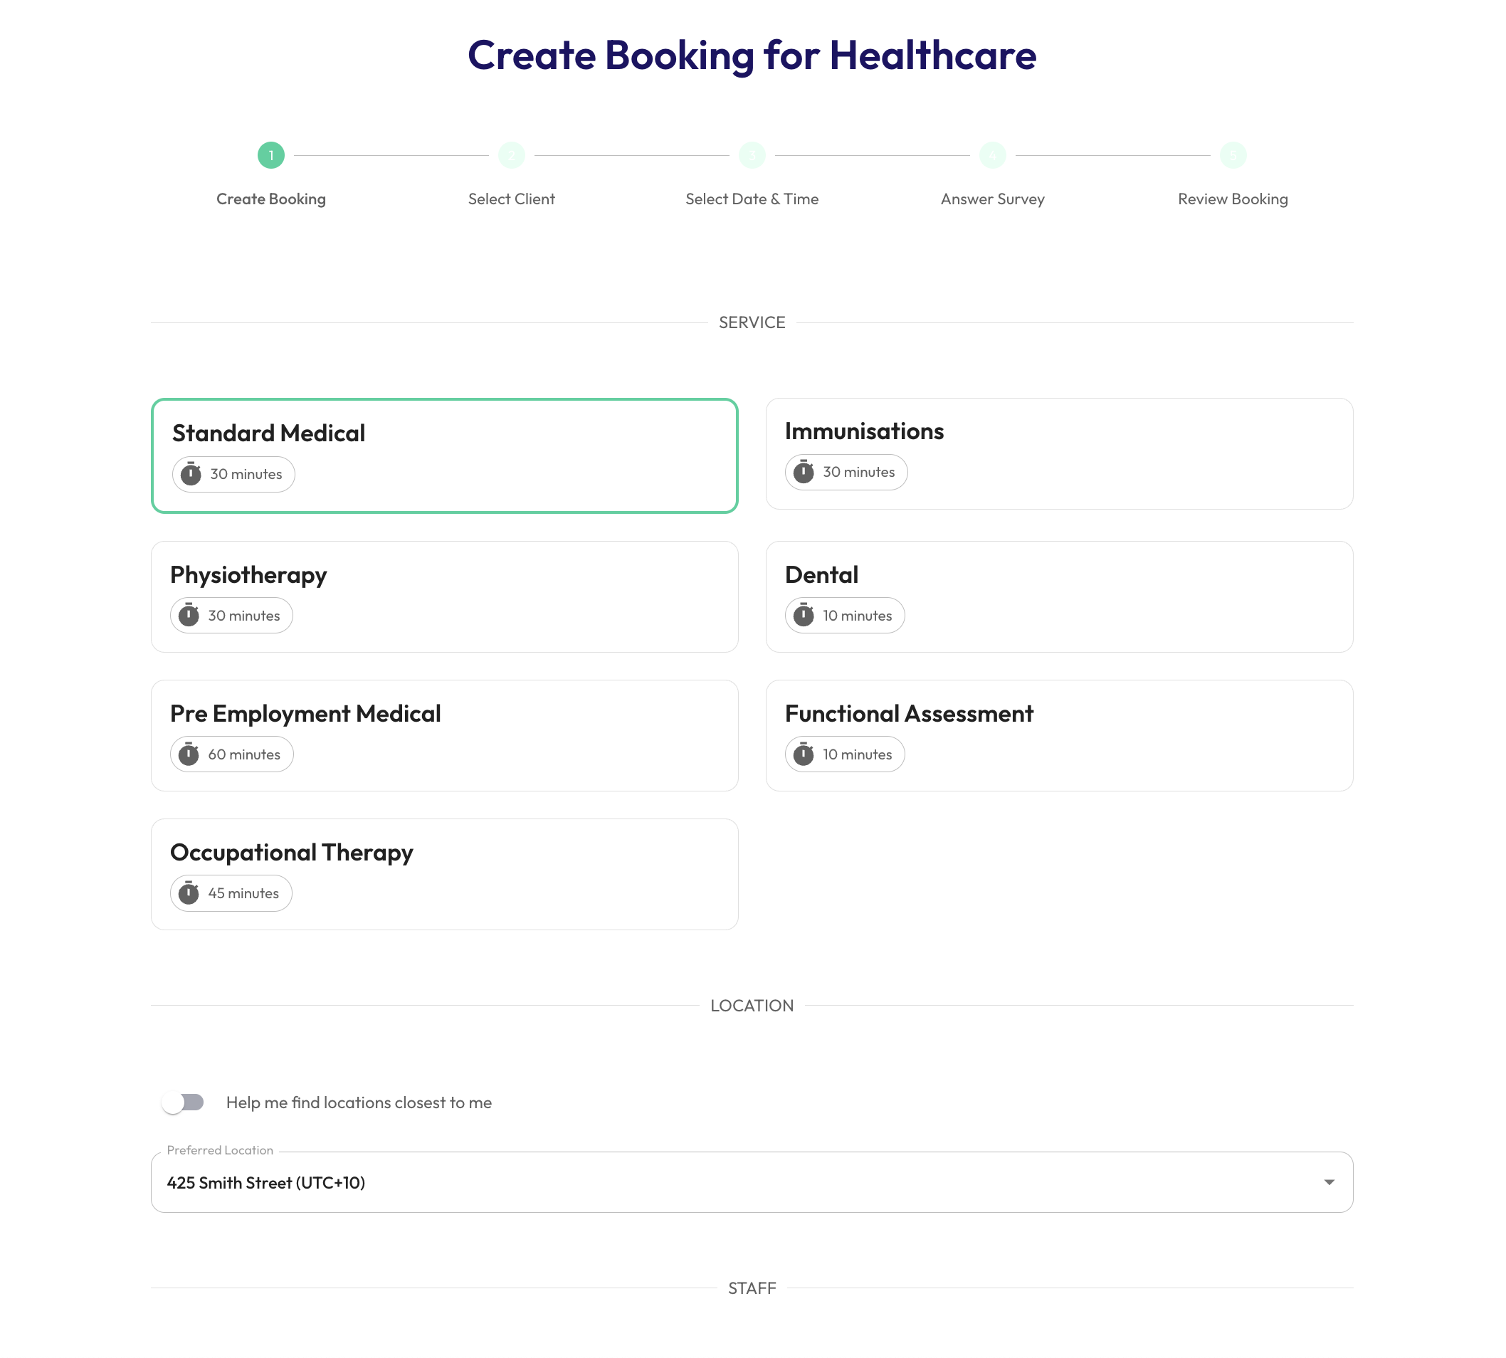Screen dimensions: 1506x1358
Task: Click the 60 minutes duration chip
Action: pyautogui.click(x=232, y=754)
